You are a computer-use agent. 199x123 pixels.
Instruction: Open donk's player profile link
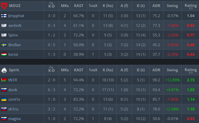click(x=13, y=90)
